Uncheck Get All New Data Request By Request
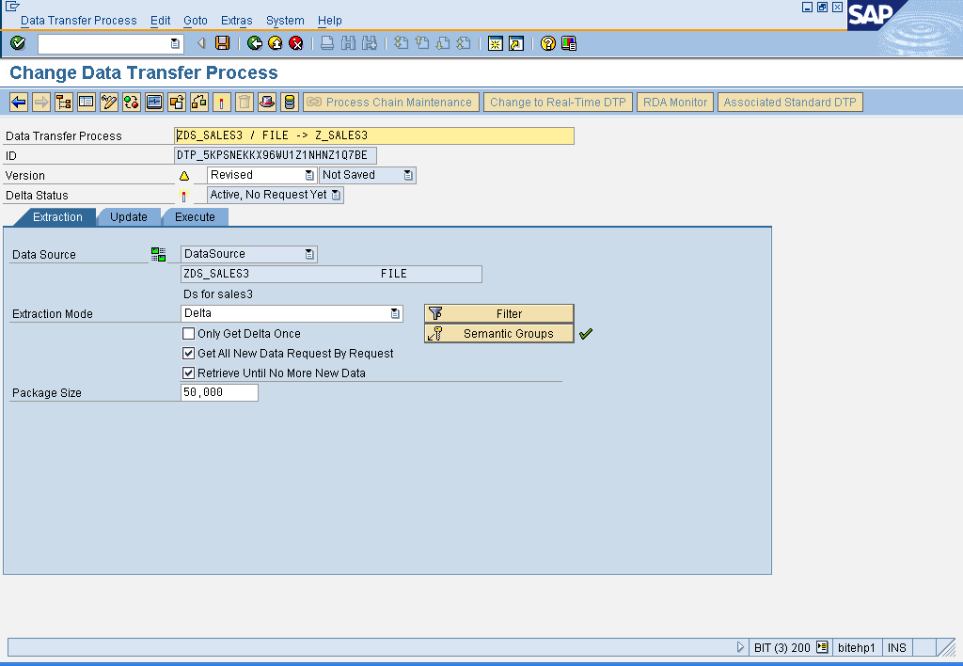 [x=188, y=354]
